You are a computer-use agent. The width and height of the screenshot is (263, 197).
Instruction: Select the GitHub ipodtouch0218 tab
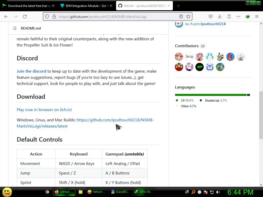pos(144,6)
